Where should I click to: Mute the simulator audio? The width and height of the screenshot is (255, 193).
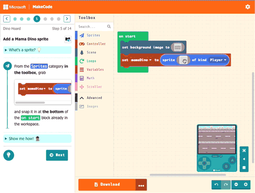[x=244, y=159]
